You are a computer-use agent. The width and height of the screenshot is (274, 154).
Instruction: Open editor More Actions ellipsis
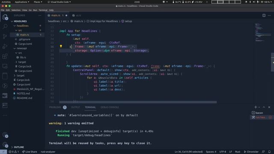[269, 15]
